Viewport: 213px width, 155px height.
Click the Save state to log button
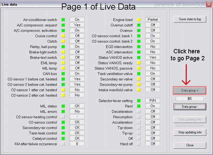point(190,19)
